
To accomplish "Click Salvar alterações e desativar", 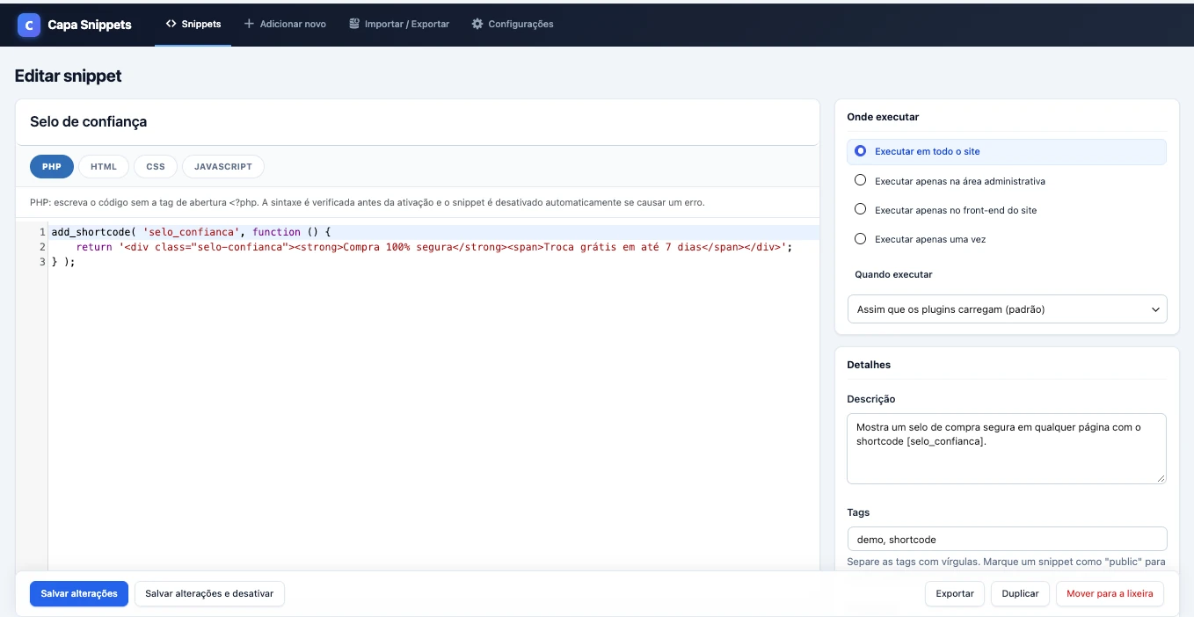I will pyautogui.click(x=209, y=594).
